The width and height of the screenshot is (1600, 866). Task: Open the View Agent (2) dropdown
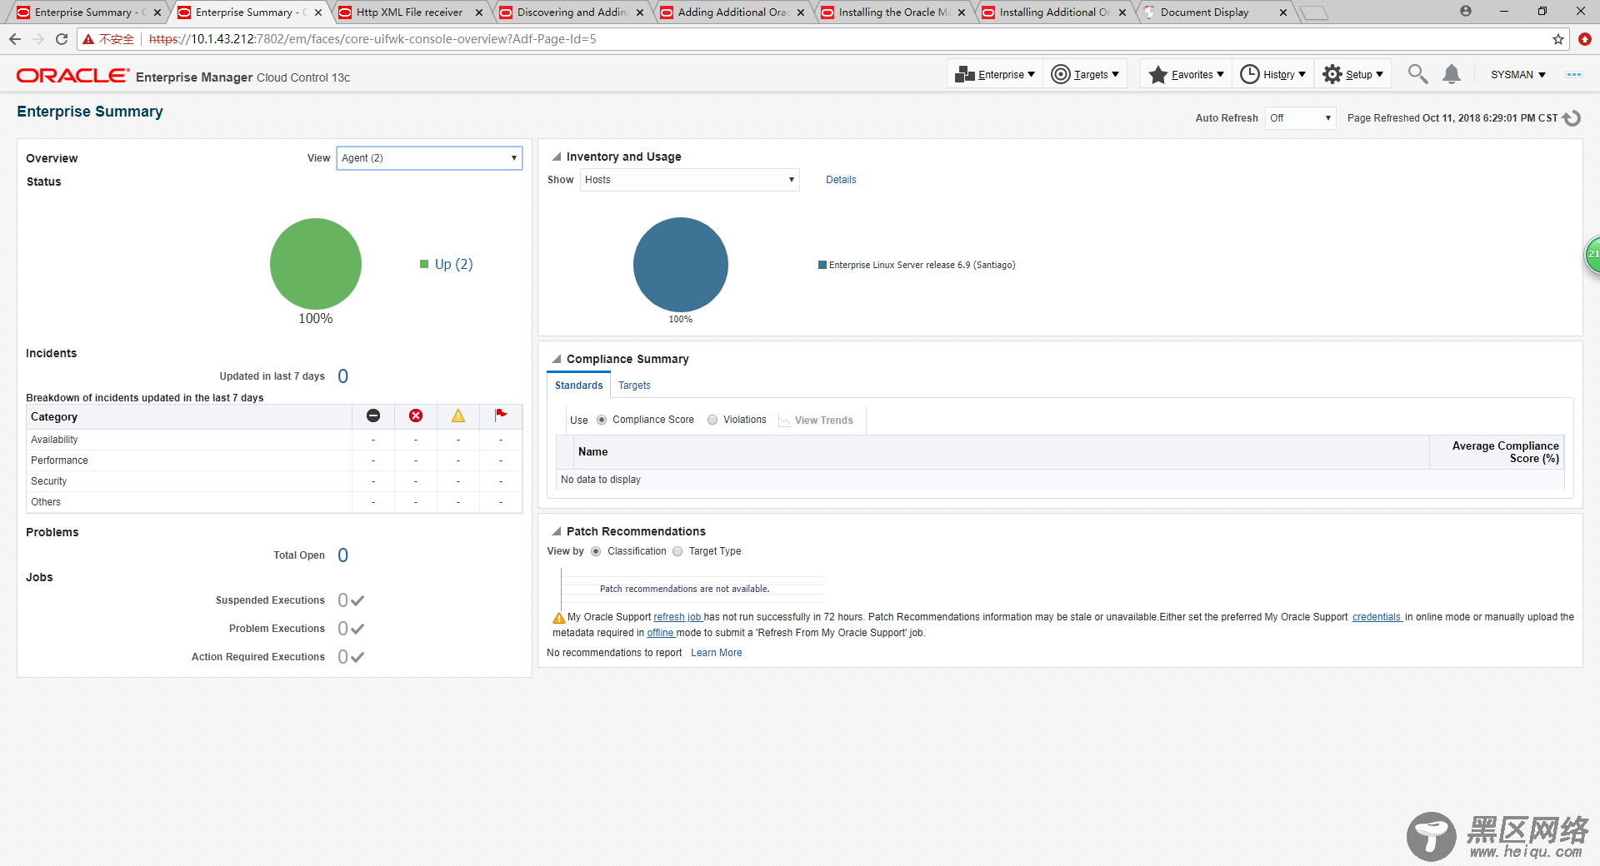point(429,158)
